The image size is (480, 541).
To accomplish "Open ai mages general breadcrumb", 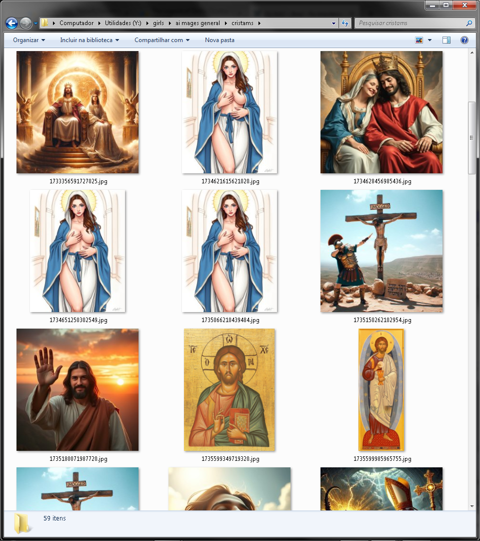I will click(197, 23).
